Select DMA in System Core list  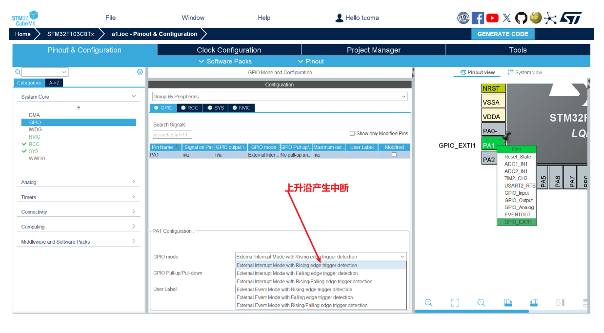pyautogui.click(x=34, y=115)
